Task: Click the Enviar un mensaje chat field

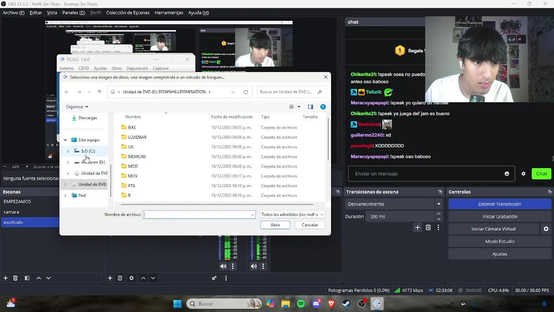Action: point(426,174)
